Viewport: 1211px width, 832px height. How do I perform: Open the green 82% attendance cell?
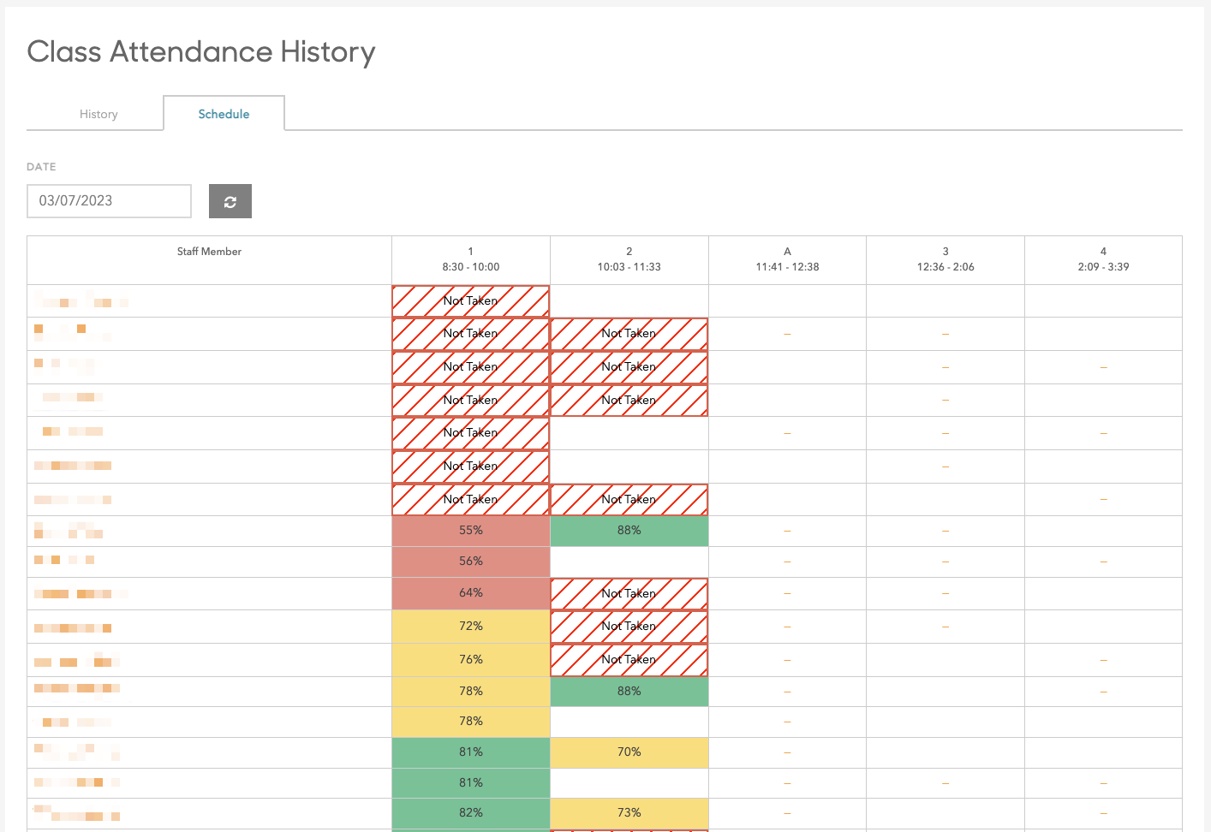(470, 813)
